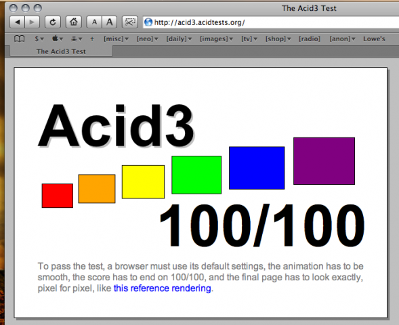Decrease text size with small A button
This screenshot has width=399, height=325.
point(94,22)
